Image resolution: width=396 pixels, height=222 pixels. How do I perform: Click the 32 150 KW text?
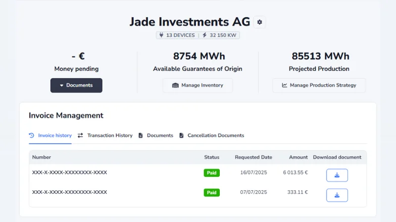pyautogui.click(x=223, y=35)
